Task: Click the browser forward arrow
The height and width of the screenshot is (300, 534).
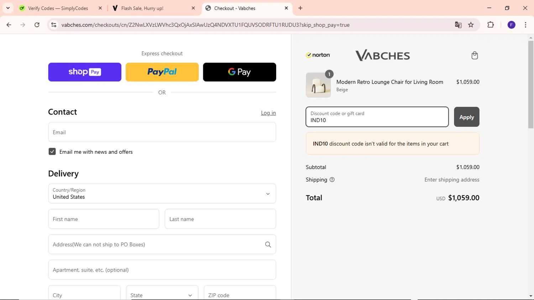Action: (x=23, y=25)
